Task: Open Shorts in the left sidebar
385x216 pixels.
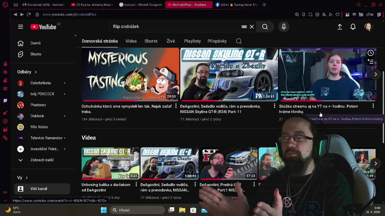Action: (42, 54)
